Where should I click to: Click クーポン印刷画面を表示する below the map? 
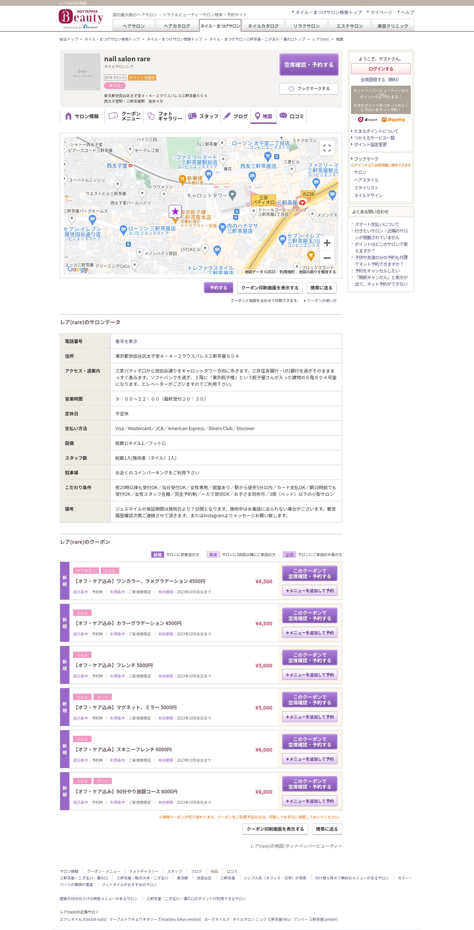click(x=269, y=288)
